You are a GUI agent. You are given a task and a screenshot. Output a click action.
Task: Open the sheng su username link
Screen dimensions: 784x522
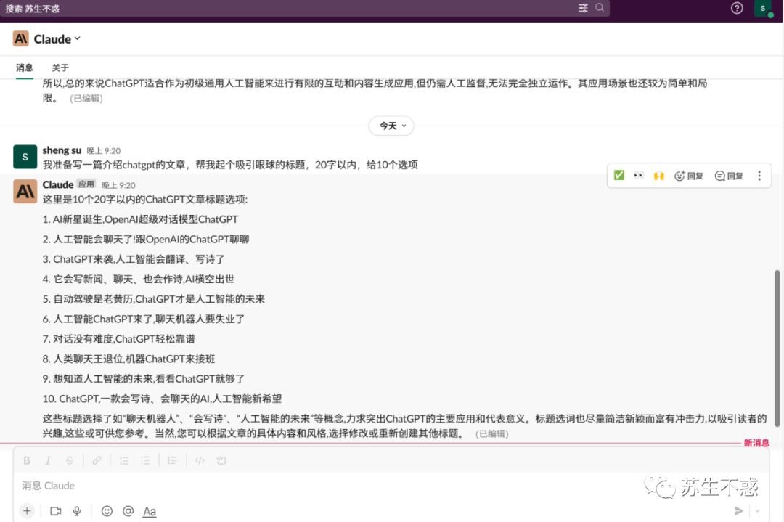tap(62, 150)
